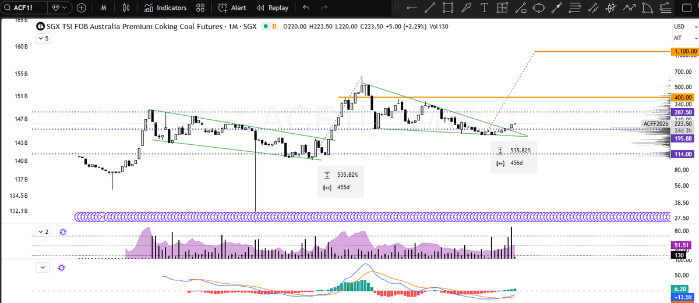Select the bars pattern candlestick tool
Screen dimensions: 699x303
611,8
